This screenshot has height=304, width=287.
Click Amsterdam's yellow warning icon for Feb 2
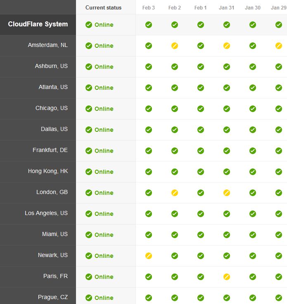[x=175, y=46]
